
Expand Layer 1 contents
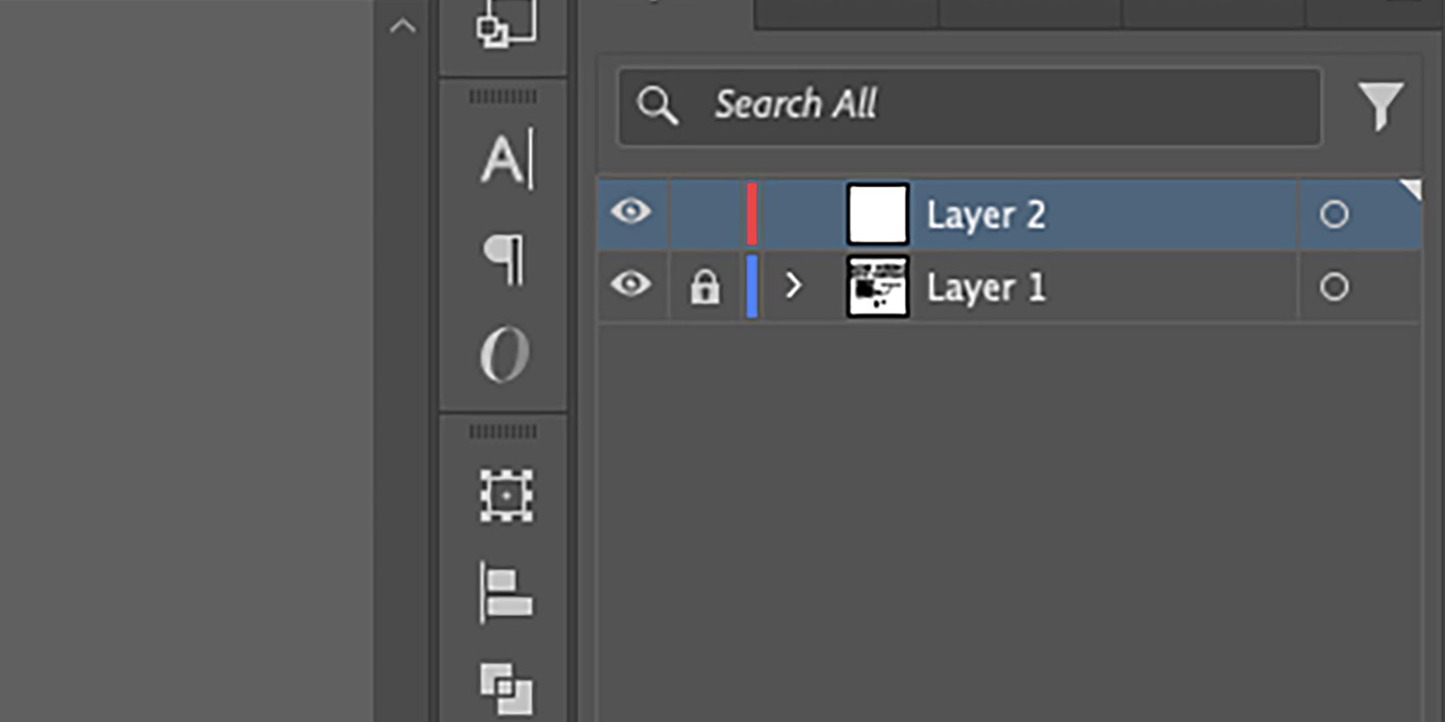click(x=793, y=286)
